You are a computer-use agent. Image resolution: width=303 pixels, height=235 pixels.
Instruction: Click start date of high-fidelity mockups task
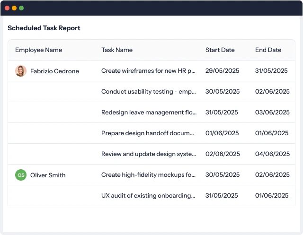pos(223,175)
